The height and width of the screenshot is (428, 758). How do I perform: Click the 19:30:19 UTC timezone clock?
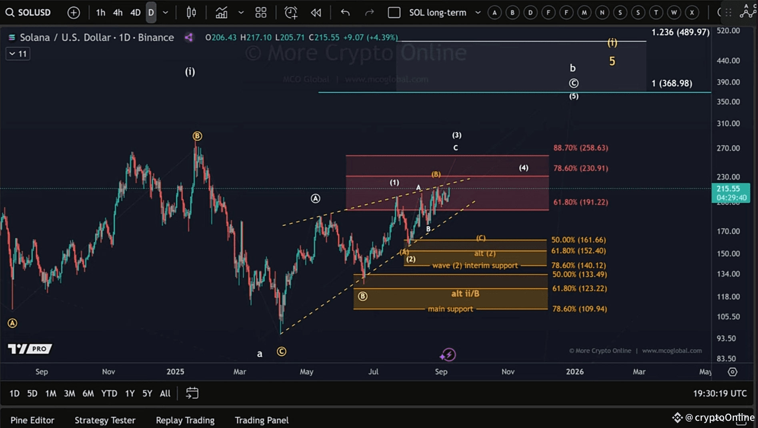coord(720,394)
